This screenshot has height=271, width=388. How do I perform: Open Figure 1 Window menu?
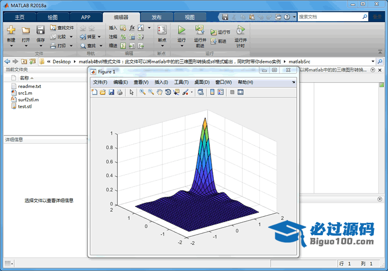click(x=224, y=82)
